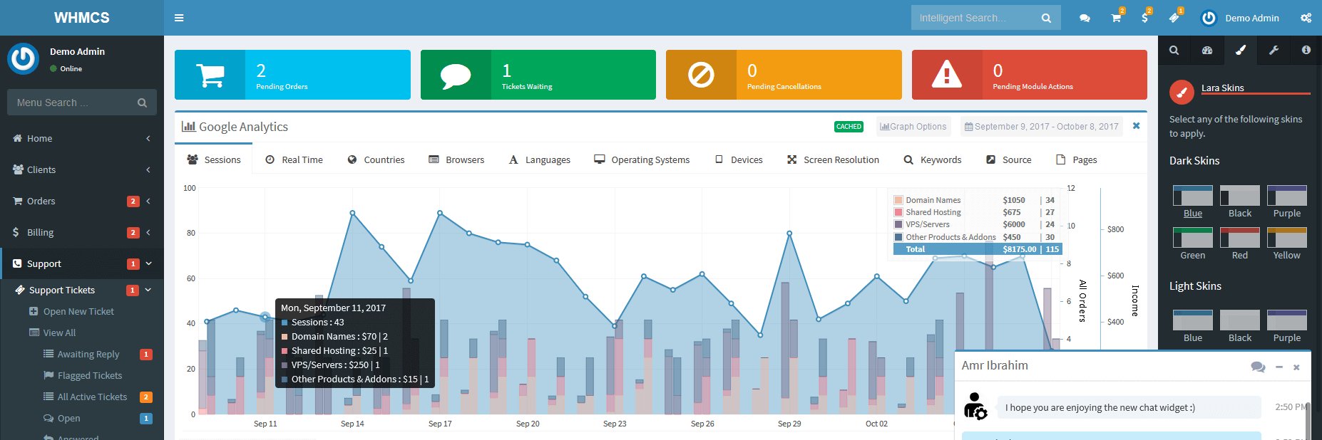The width and height of the screenshot is (1322, 440).
Task: Open the dollar billing notification icon
Action: pyautogui.click(x=1144, y=18)
